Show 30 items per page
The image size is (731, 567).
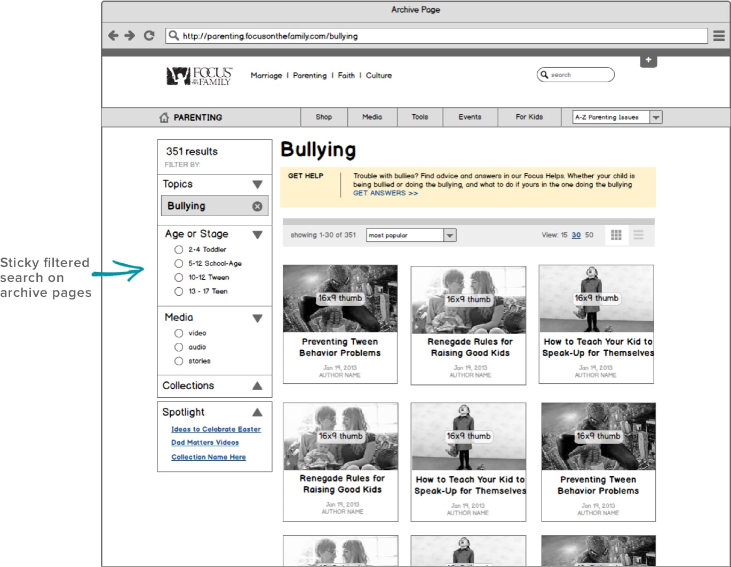pos(576,235)
